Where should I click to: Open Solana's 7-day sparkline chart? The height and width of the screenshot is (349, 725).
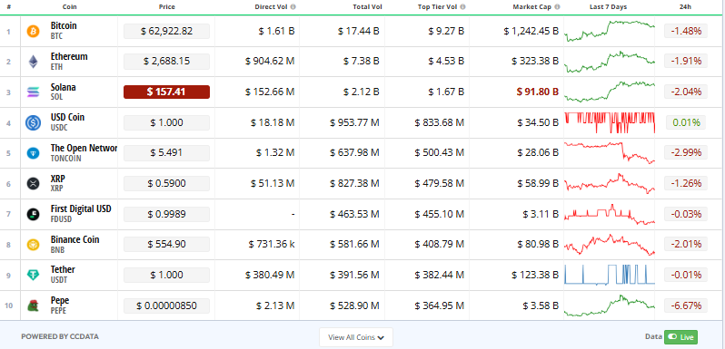(610, 92)
